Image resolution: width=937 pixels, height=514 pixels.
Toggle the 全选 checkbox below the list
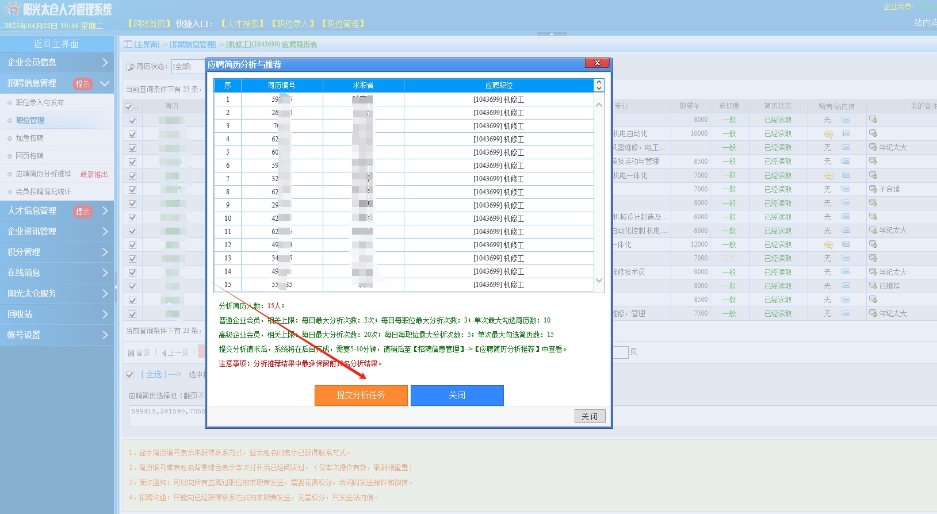pos(130,374)
